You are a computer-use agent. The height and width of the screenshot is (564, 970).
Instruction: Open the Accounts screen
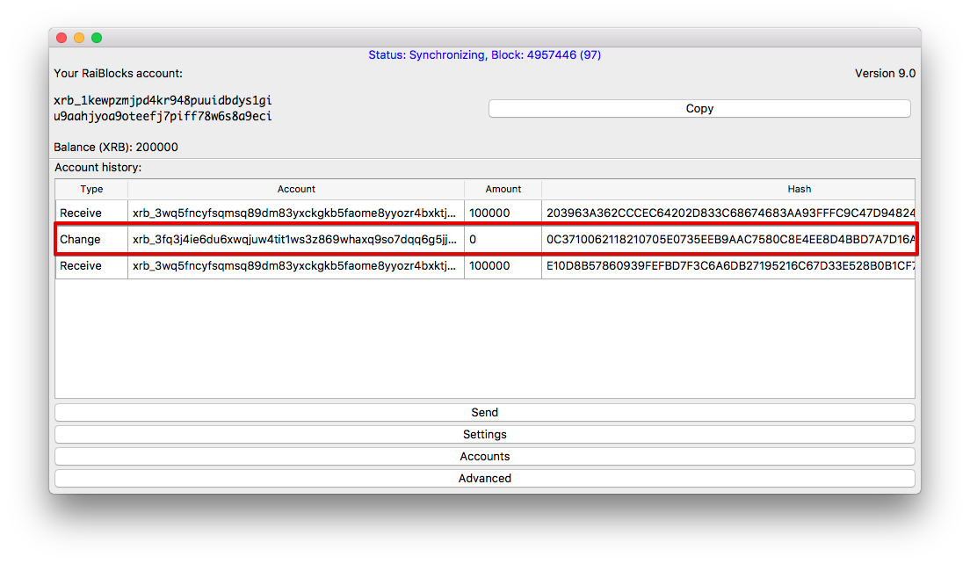(484, 457)
